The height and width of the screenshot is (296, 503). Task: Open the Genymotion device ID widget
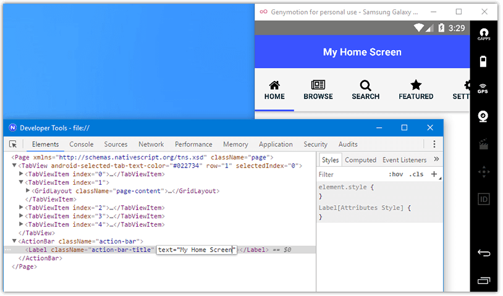coord(483,200)
